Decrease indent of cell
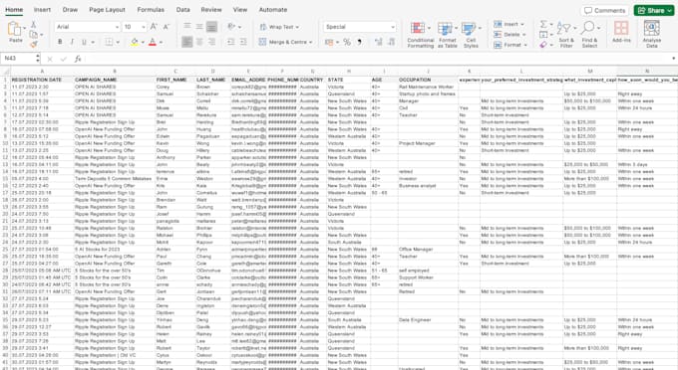The width and height of the screenshot is (678, 370). tap(231, 42)
